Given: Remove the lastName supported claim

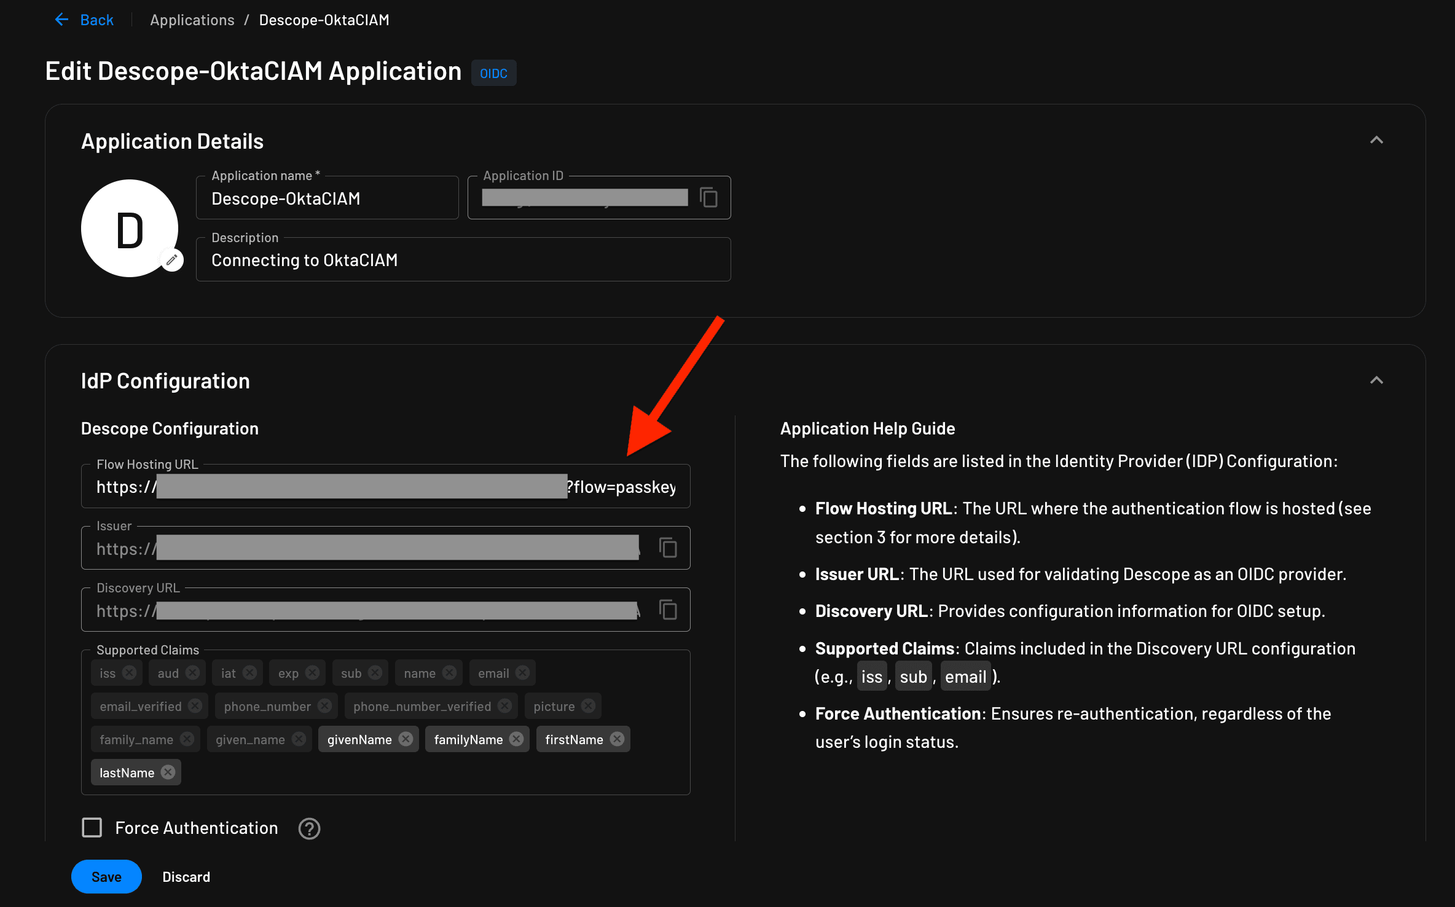Looking at the screenshot, I should (167, 772).
